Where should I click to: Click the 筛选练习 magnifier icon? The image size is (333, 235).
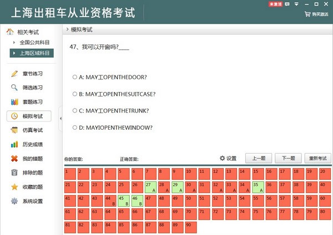pyautogui.click(x=14, y=88)
